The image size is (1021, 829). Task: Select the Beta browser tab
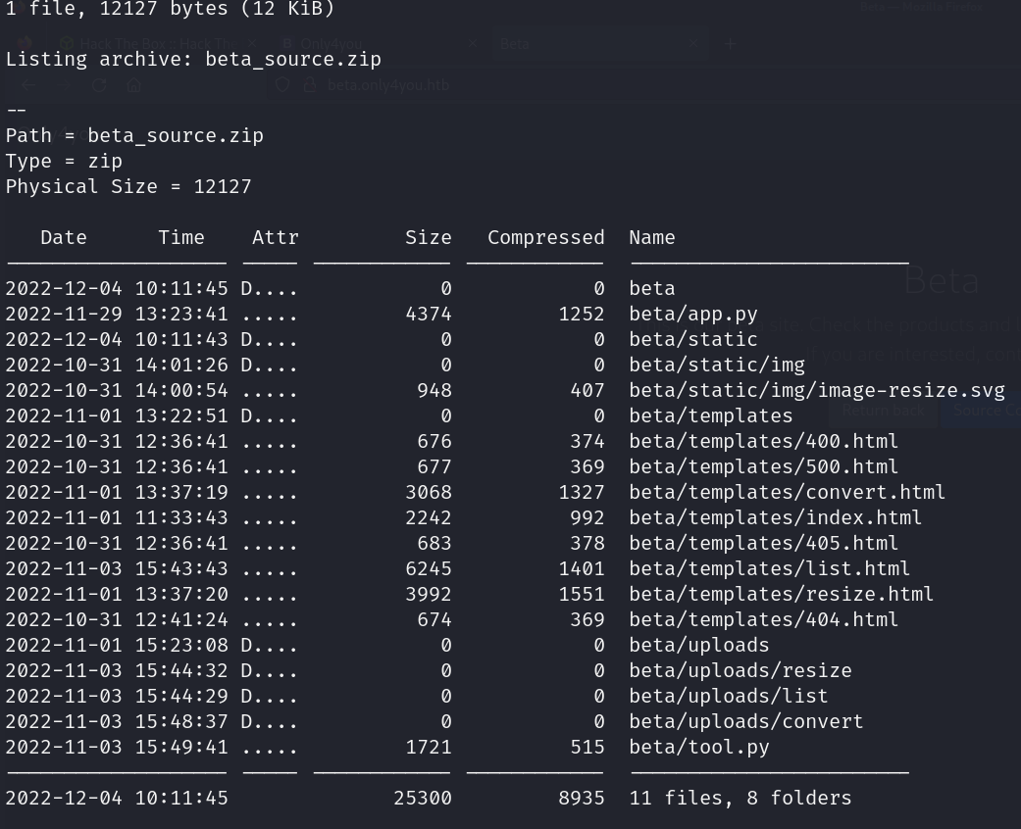pos(588,44)
